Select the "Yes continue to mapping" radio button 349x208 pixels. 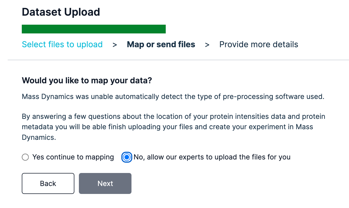(25, 157)
